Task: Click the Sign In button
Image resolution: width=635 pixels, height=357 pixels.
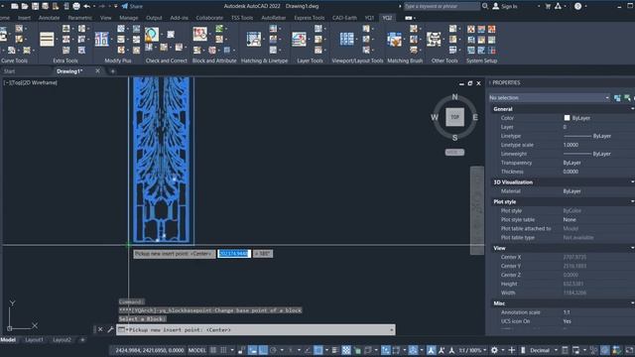Action: [x=505, y=6]
